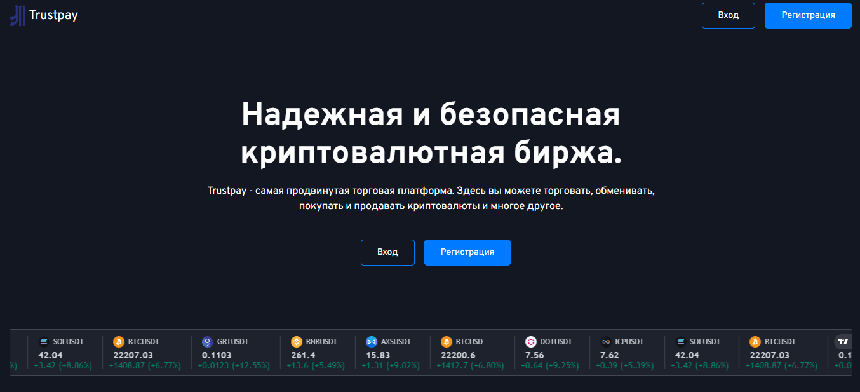The image size is (860, 392).
Task: Click the Bitcoin icon next to BTCUSD
Action: 446,341
